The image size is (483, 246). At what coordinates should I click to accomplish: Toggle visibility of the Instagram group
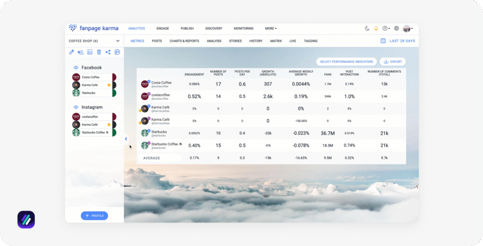point(75,107)
